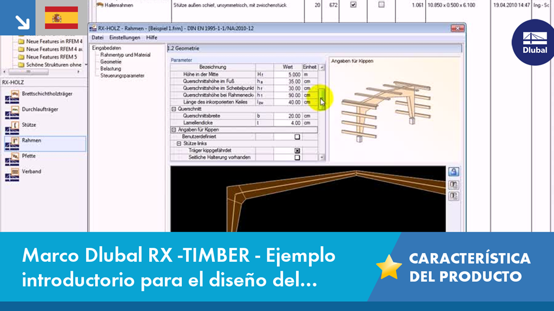
Task: Collapse the Angaben für Kippen group
Action: 174,130
